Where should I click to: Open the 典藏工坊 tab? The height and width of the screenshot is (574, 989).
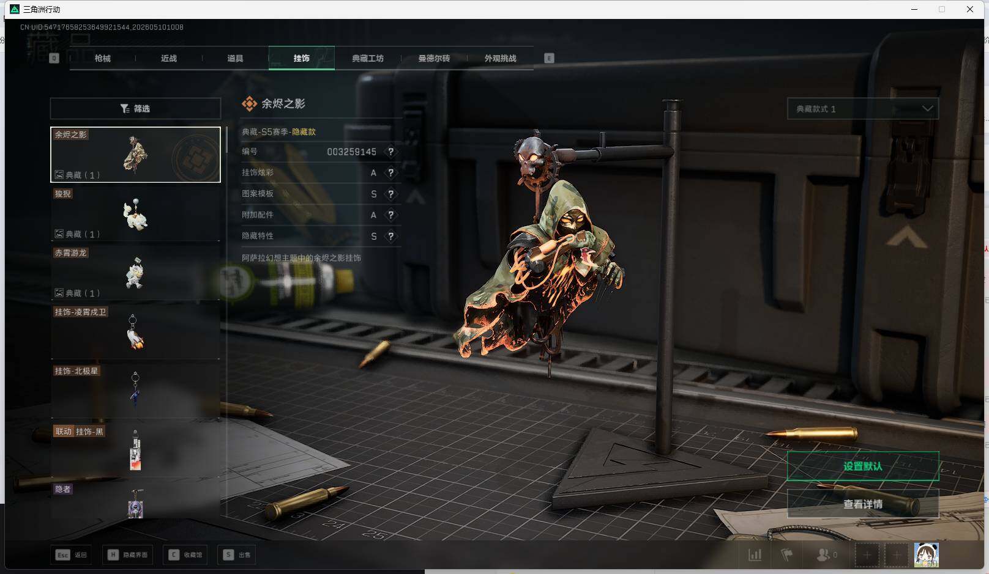pos(368,58)
